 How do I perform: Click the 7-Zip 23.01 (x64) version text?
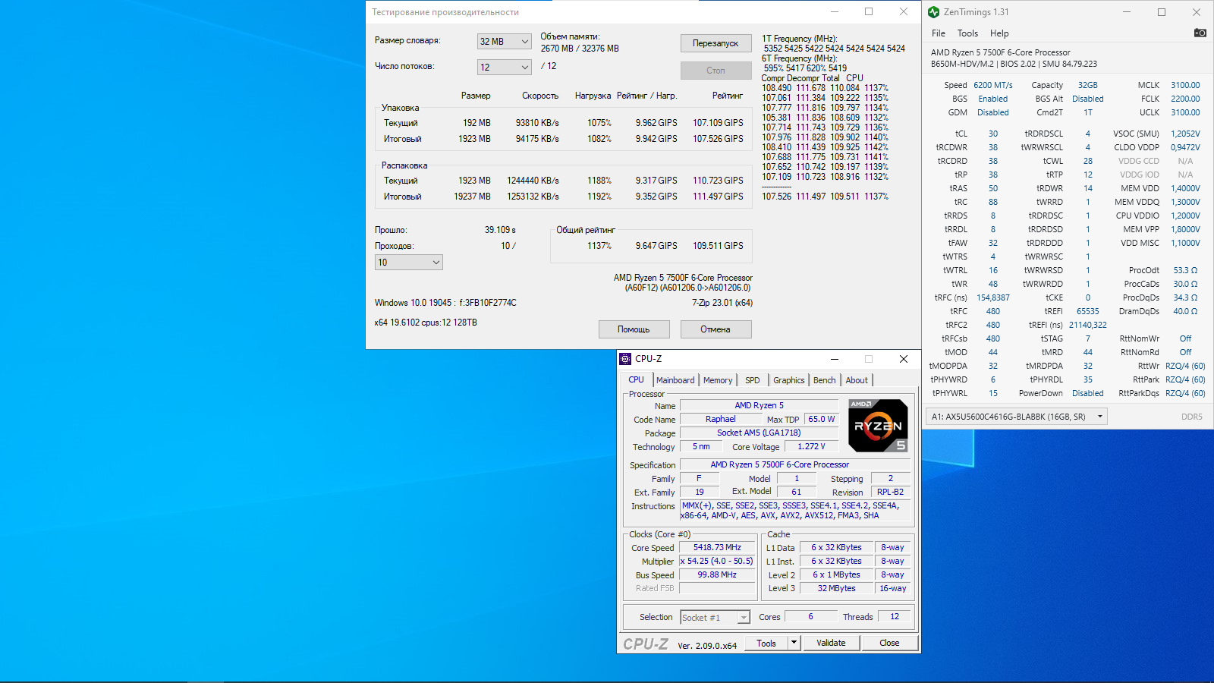point(722,303)
